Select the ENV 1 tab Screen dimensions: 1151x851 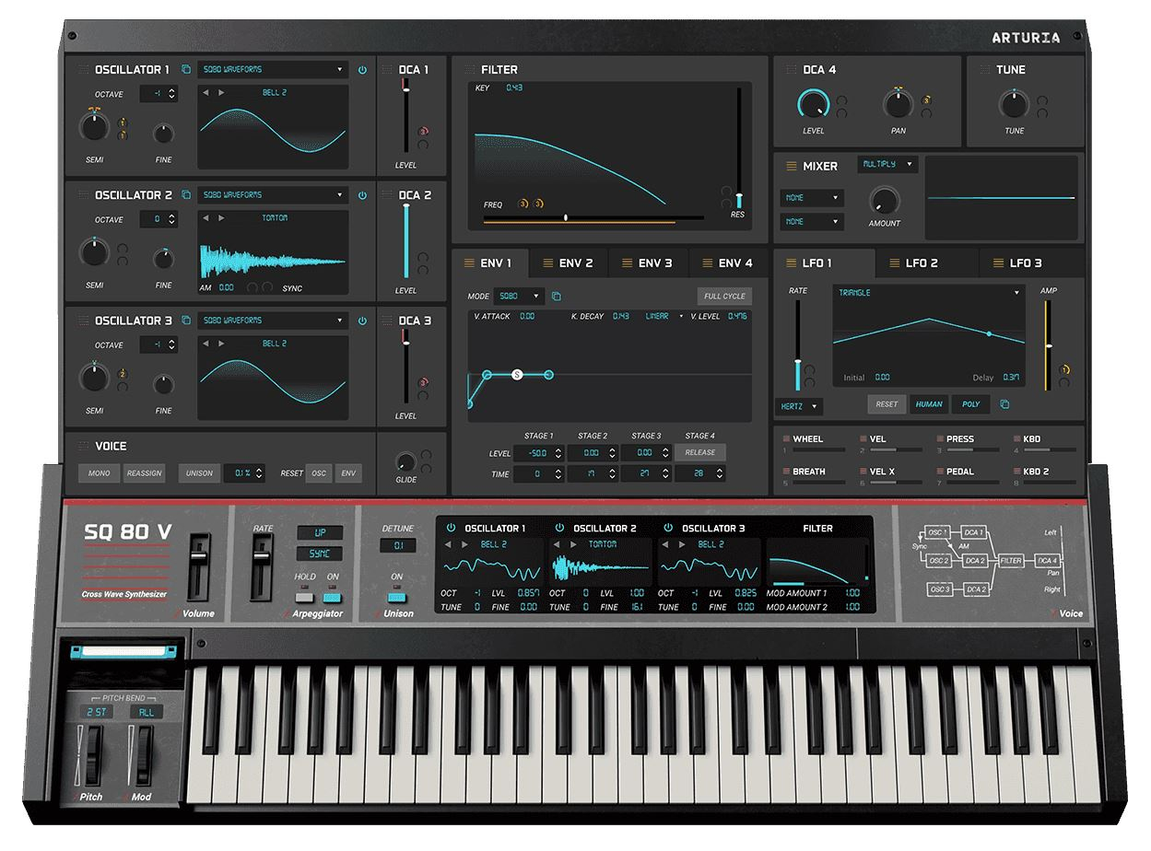tap(489, 263)
